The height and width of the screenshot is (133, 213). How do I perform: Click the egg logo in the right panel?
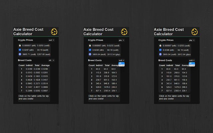click(194, 32)
